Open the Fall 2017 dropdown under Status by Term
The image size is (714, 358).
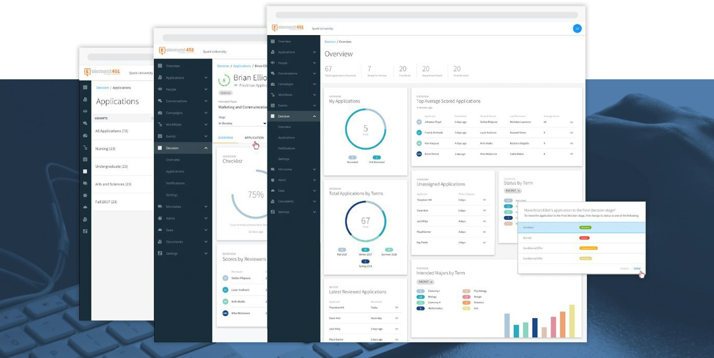[x=513, y=191]
